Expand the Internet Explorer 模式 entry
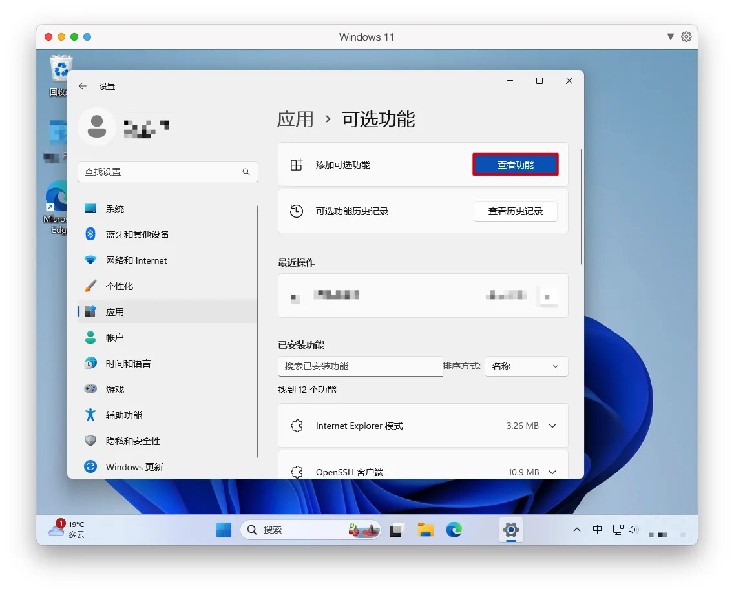Image resolution: width=734 pixels, height=593 pixels. [x=552, y=426]
